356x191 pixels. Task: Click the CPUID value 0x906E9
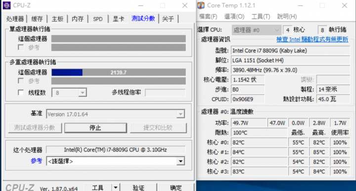(248, 99)
